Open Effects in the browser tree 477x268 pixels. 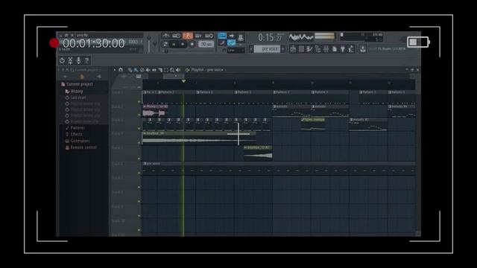[x=74, y=134]
